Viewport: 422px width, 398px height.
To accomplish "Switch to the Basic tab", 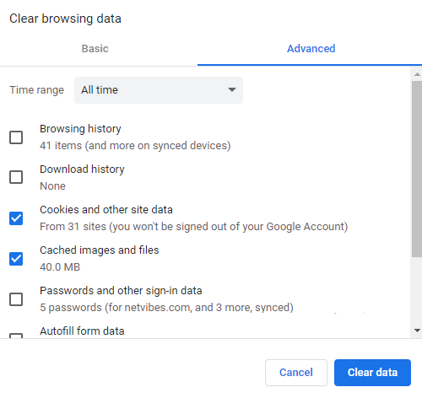I will click(x=95, y=49).
